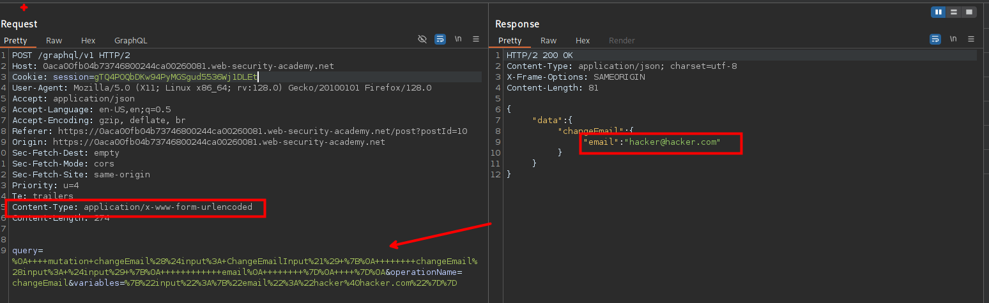Select the side-by-side split layout icon
The height and width of the screenshot is (303, 989).
click(939, 12)
